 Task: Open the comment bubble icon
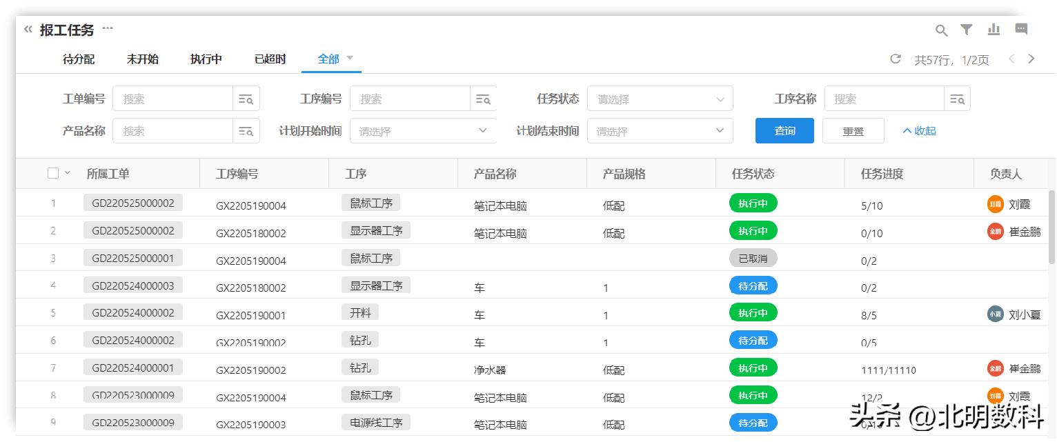point(1020,30)
